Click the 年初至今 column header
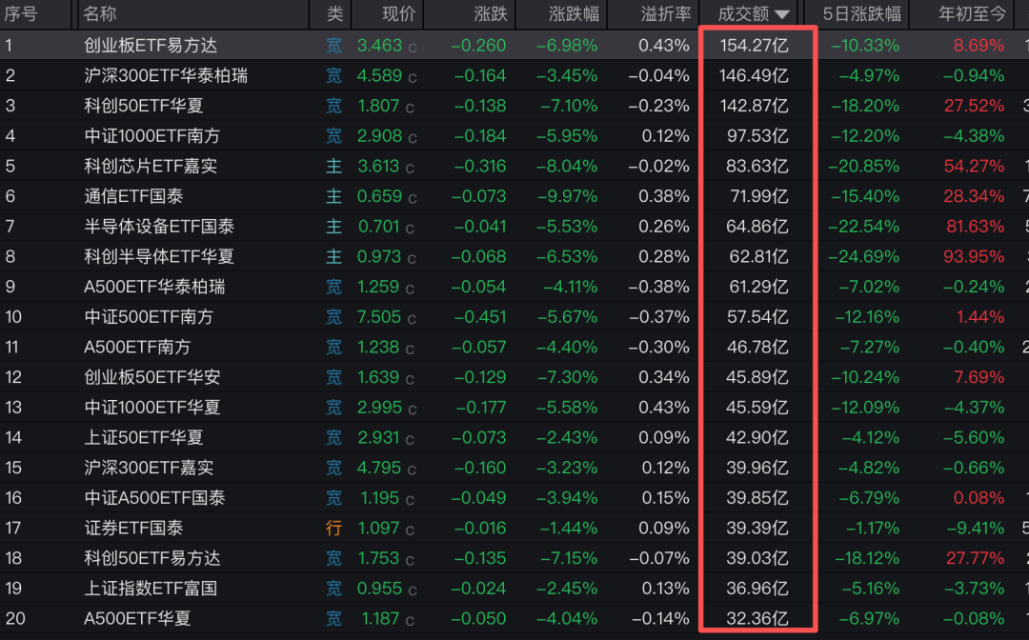This screenshot has height=640, width=1029. coord(972,13)
